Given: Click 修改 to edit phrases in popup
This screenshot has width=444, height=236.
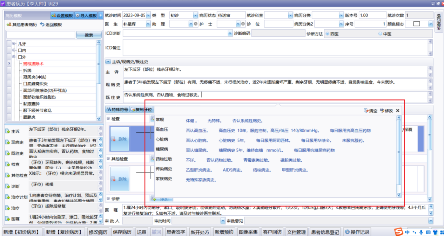Looking at the screenshot, I should [386, 111].
